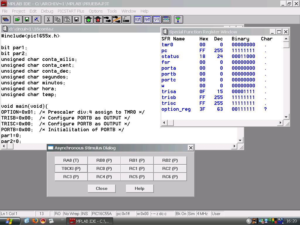Launch Firefox from the quick launch bar
The image size is (300, 225).
point(35,221)
